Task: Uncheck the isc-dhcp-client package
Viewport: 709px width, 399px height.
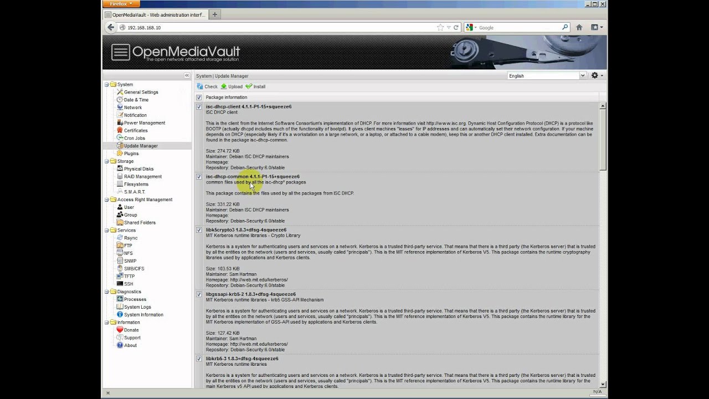Action: pos(199,107)
